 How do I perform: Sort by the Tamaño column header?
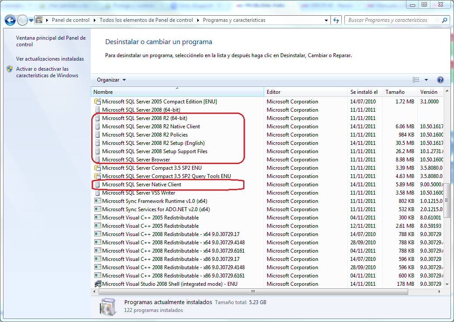point(400,92)
